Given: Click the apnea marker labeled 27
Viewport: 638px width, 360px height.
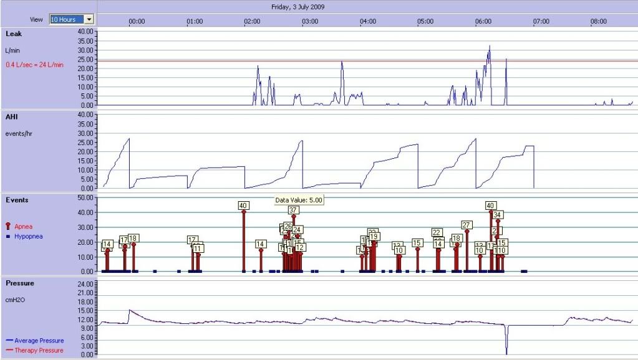Looking at the screenshot, I should (466, 225).
